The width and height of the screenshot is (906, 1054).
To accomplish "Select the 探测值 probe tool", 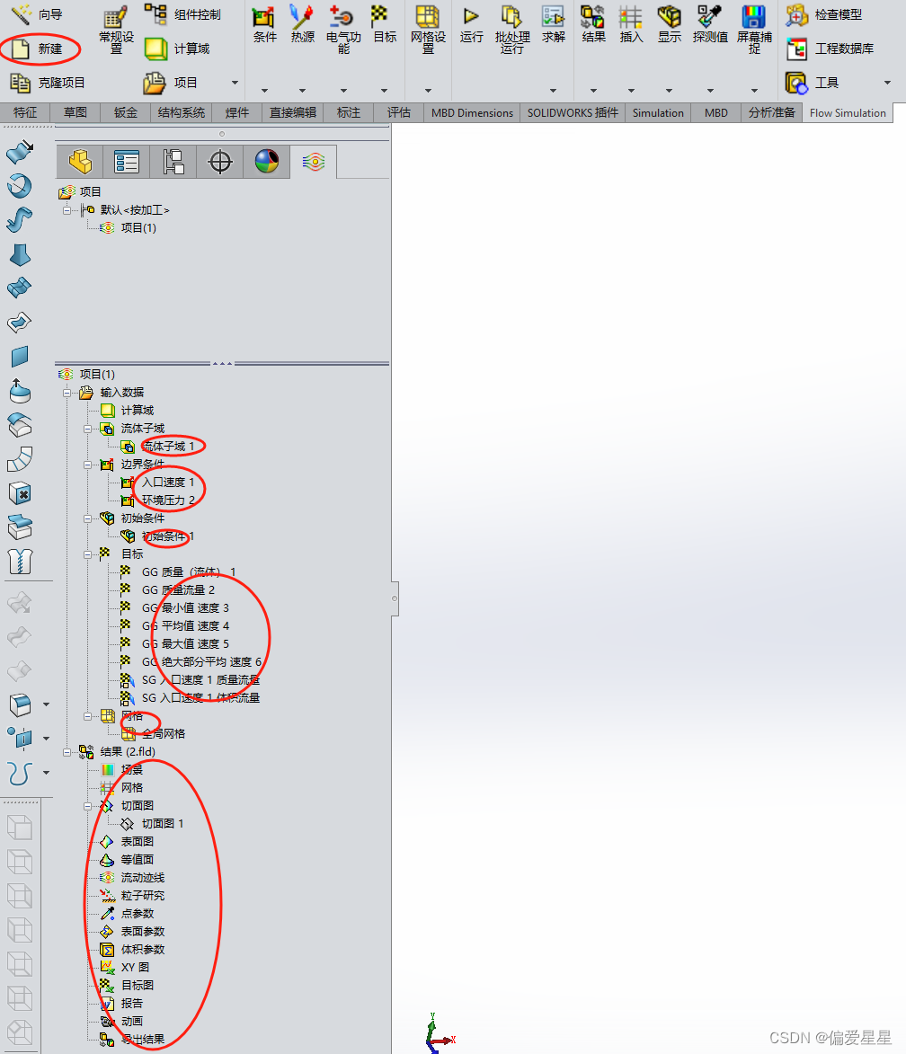I will pyautogui.click(x=710, y=24).
